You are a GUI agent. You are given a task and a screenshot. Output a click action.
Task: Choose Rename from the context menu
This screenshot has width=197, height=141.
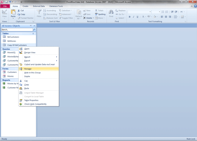[x=39, y=69]
